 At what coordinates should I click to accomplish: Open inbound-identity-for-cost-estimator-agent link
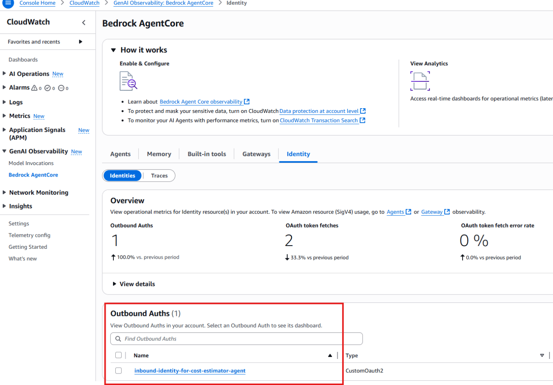click(x=190, y=370)
